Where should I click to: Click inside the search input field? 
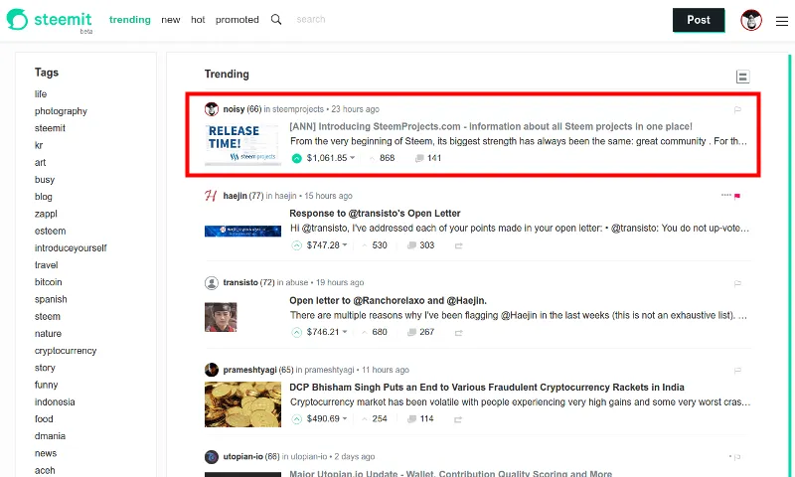click(x=311, y=20)
